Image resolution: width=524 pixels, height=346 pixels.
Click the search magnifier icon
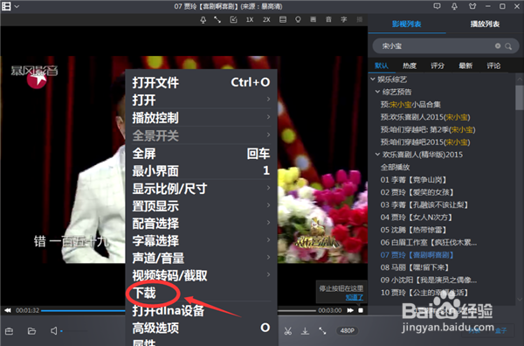[x=508, y=46]
